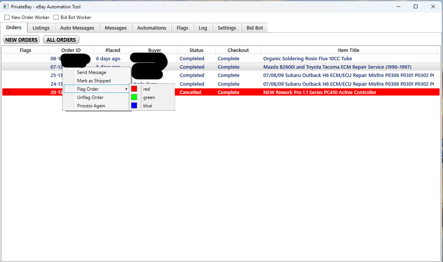Maximize the PrivateBay window
443x262 pixels.
click(416, 6)
